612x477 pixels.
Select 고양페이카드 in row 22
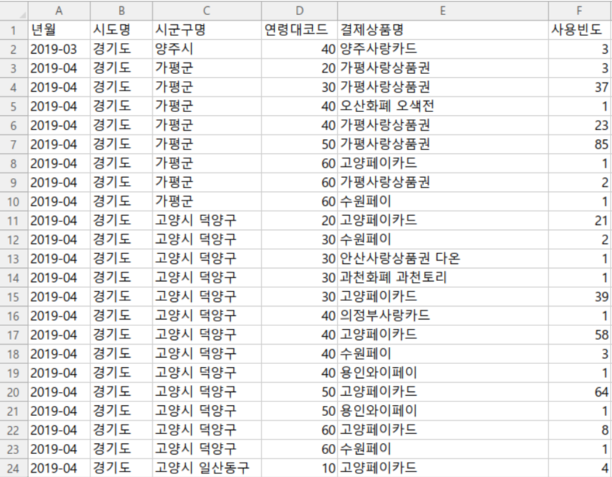click(x=443, y=431)
